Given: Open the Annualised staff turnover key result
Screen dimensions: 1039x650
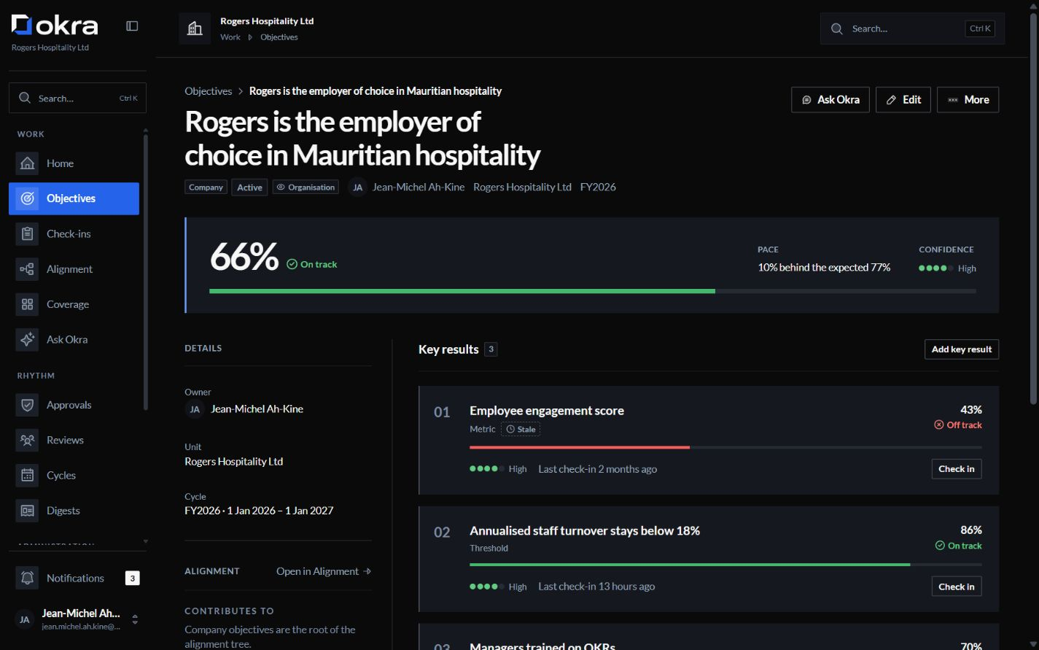Looking at the screenshot, I should click(585, 531).
